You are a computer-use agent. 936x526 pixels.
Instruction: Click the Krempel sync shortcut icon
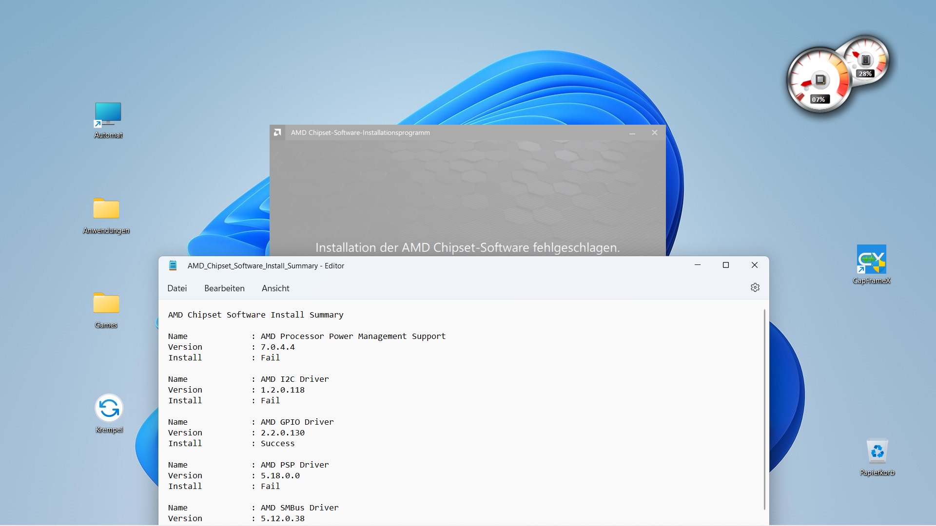coord(109,408)
